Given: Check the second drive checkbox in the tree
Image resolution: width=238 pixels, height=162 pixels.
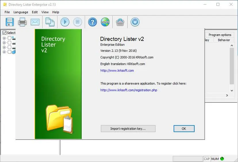Looking at the screenshot, I should click(x=9, y=43).
